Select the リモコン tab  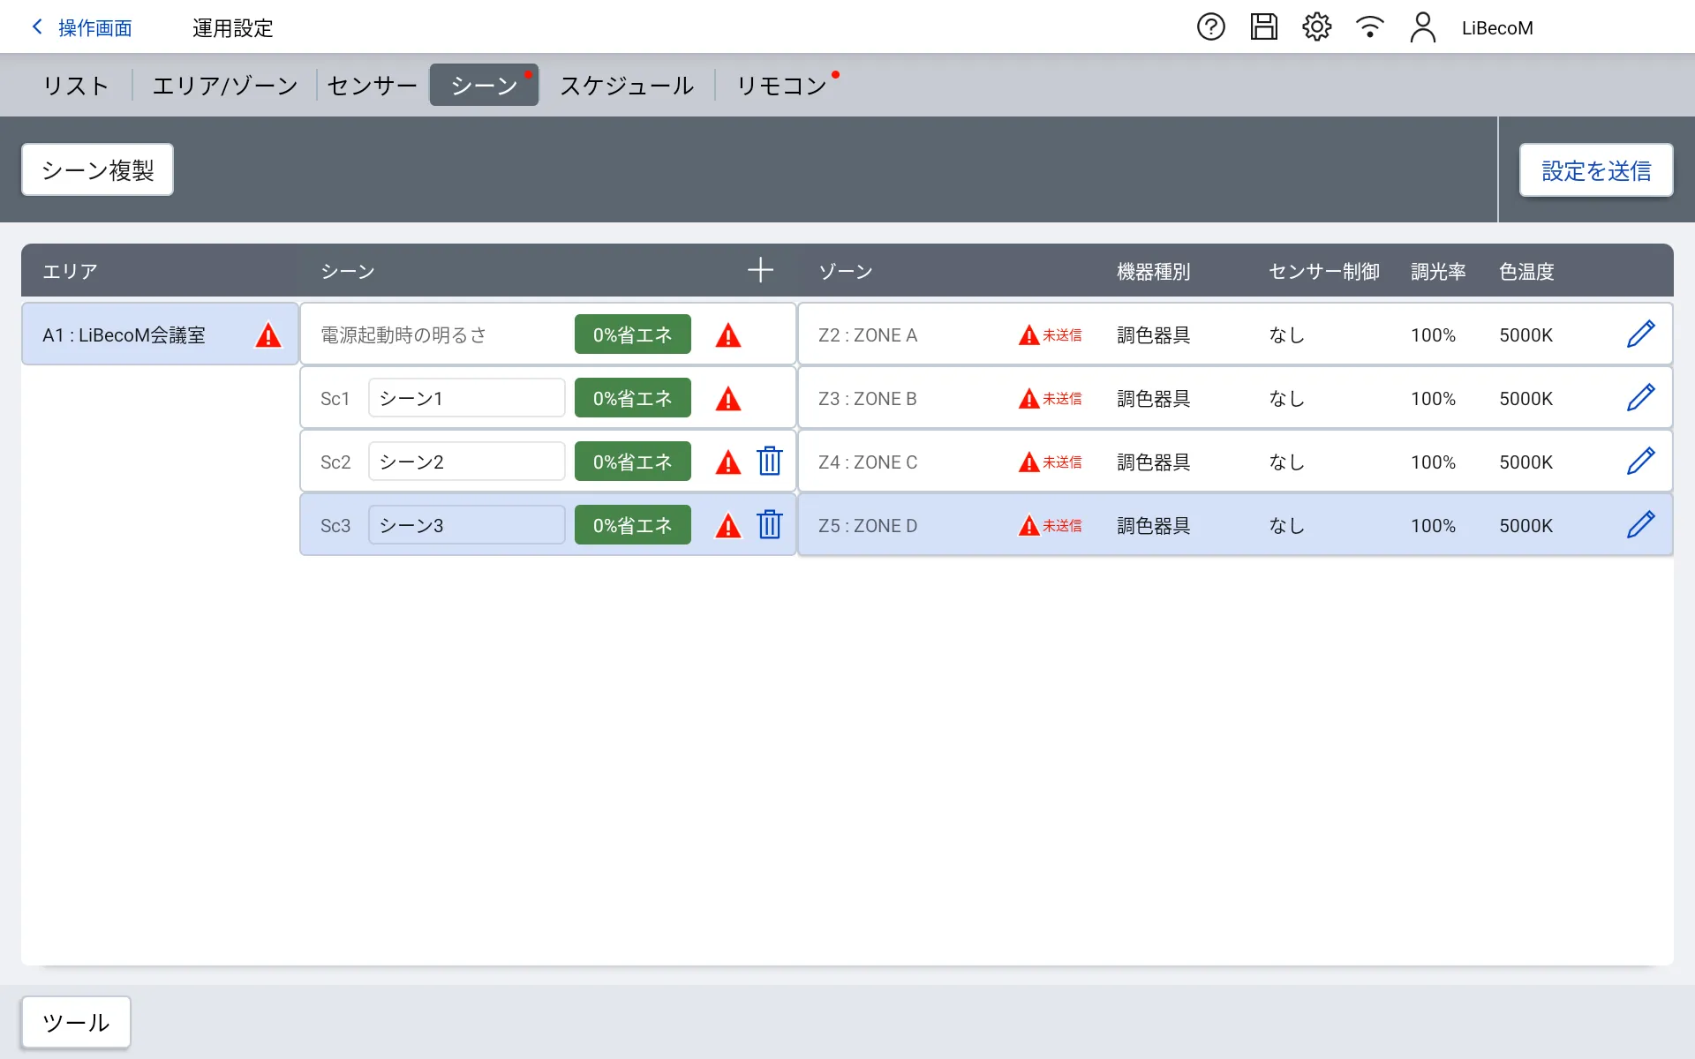(x=781, y=86)
